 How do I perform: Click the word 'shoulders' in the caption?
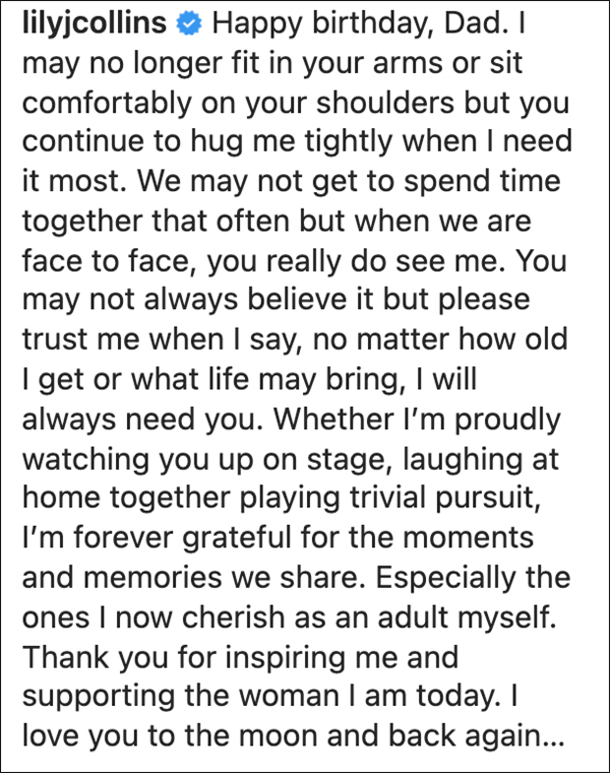tap(385, 102)
